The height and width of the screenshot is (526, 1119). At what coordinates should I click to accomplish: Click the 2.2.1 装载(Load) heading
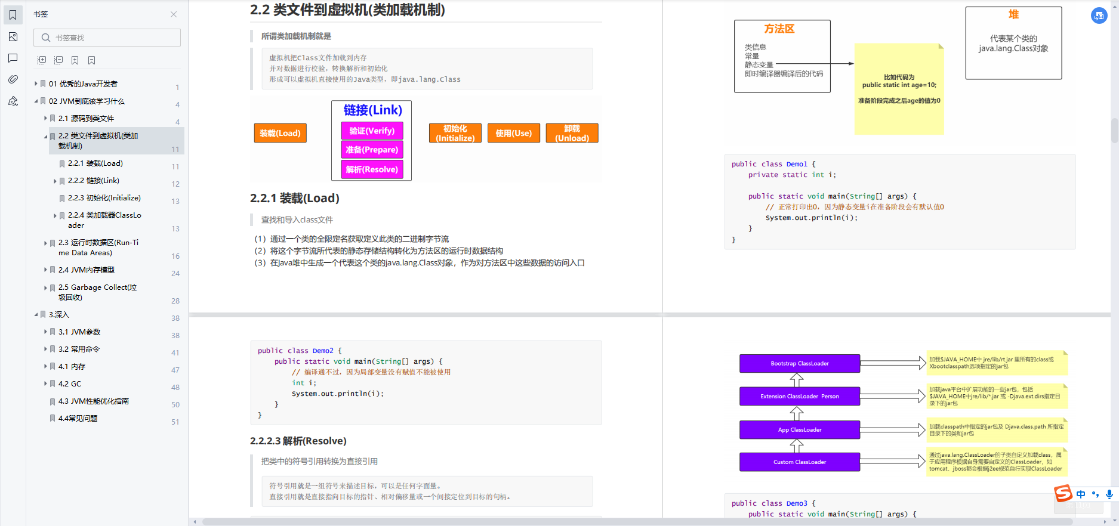tap(294, 199)
